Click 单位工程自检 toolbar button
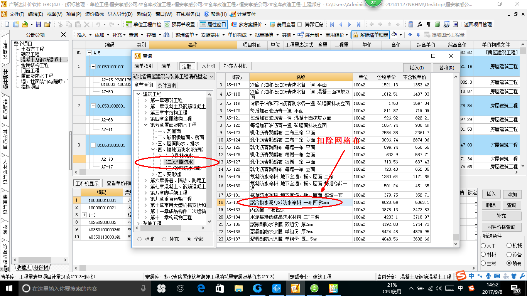Image resolution: width=527 pixels, height=296 pixels. 144,24
